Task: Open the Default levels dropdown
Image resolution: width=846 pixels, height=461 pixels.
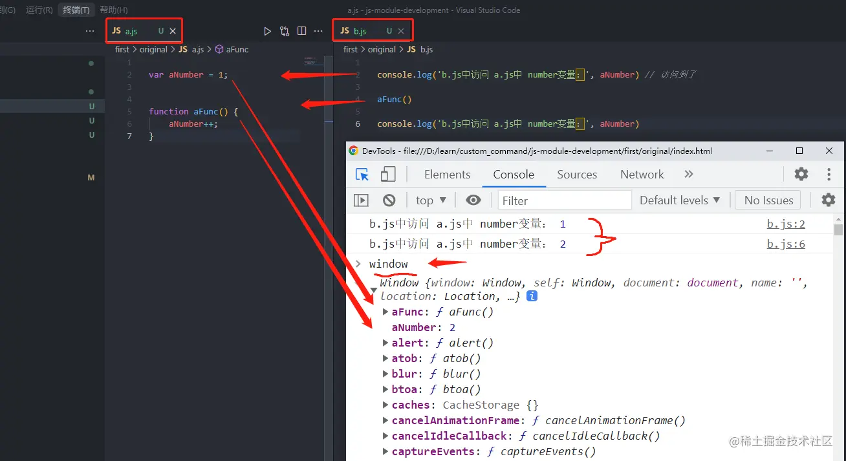Action: click(680, 200)
